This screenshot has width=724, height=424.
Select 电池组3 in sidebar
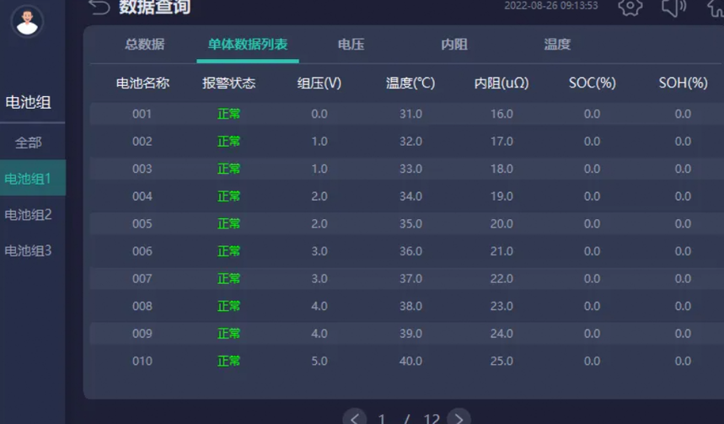pyautogui.click(x=28, y=250)
